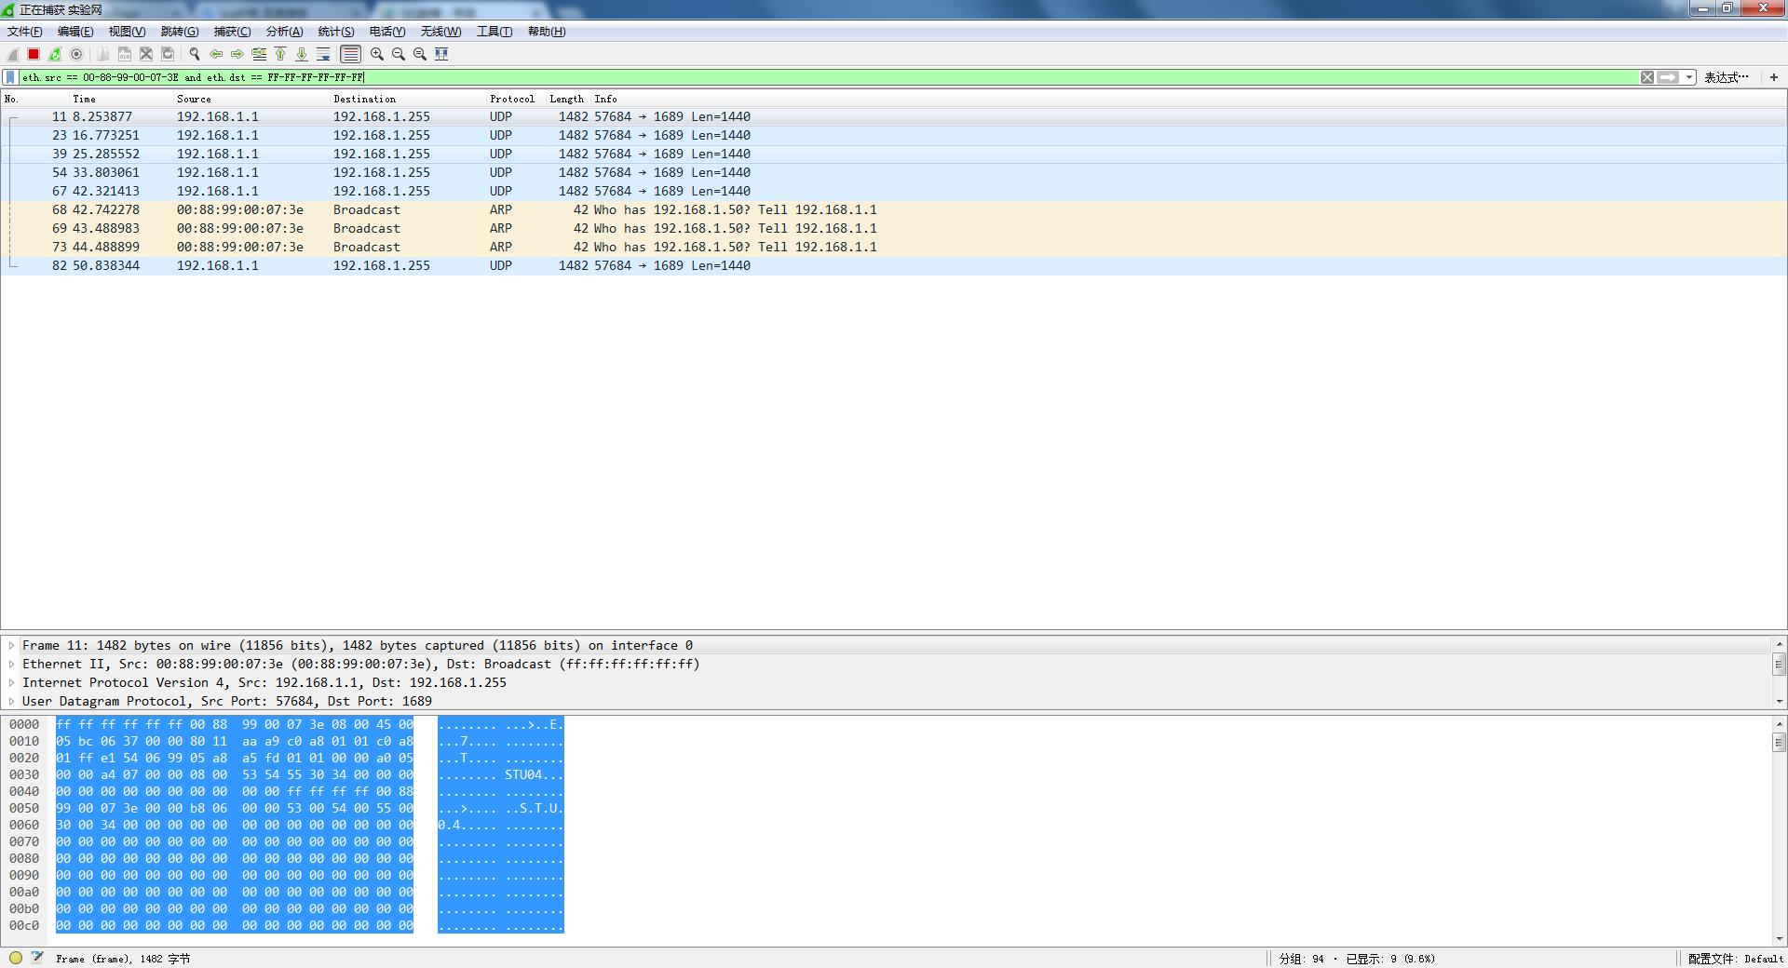
Task: Expand Internet Protocol Version 4 section
Action: [11, 682]
